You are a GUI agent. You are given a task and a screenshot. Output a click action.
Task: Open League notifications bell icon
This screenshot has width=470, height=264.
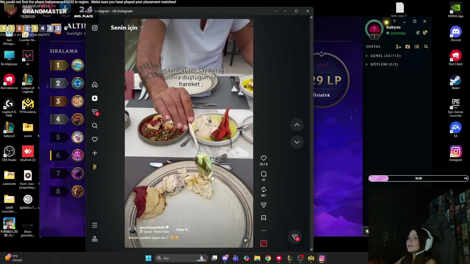click(x=425, y=33)
